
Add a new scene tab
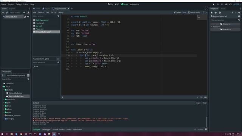pyautogui.click(x=72, y=9)
